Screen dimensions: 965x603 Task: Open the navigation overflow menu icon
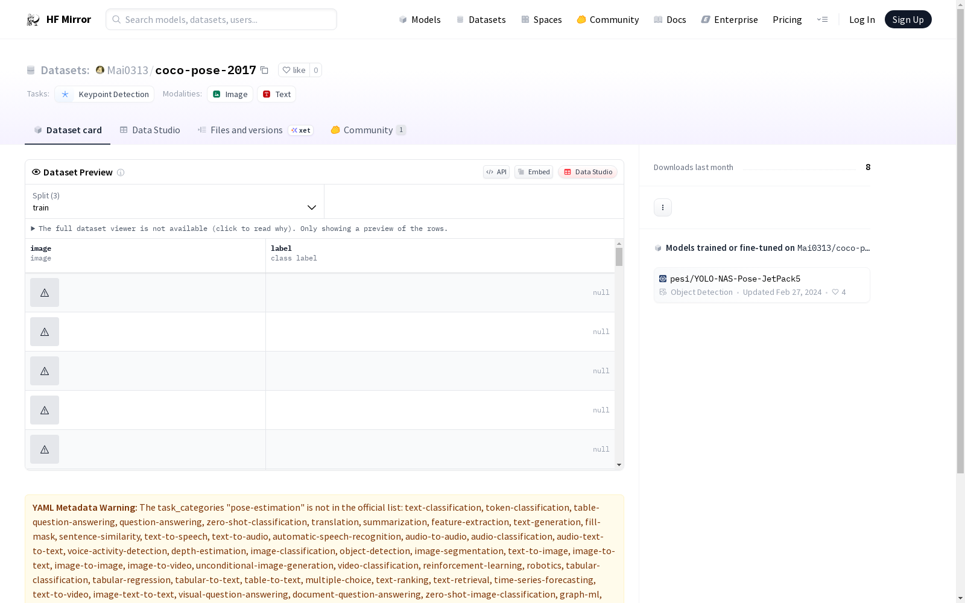tap(822, 20)
